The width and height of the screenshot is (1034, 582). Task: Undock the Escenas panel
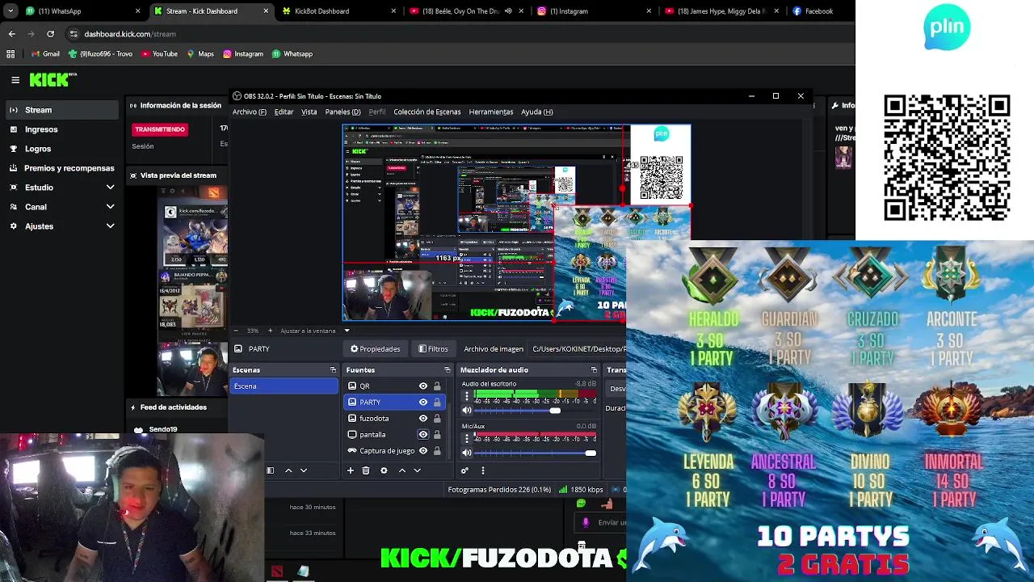333,370
